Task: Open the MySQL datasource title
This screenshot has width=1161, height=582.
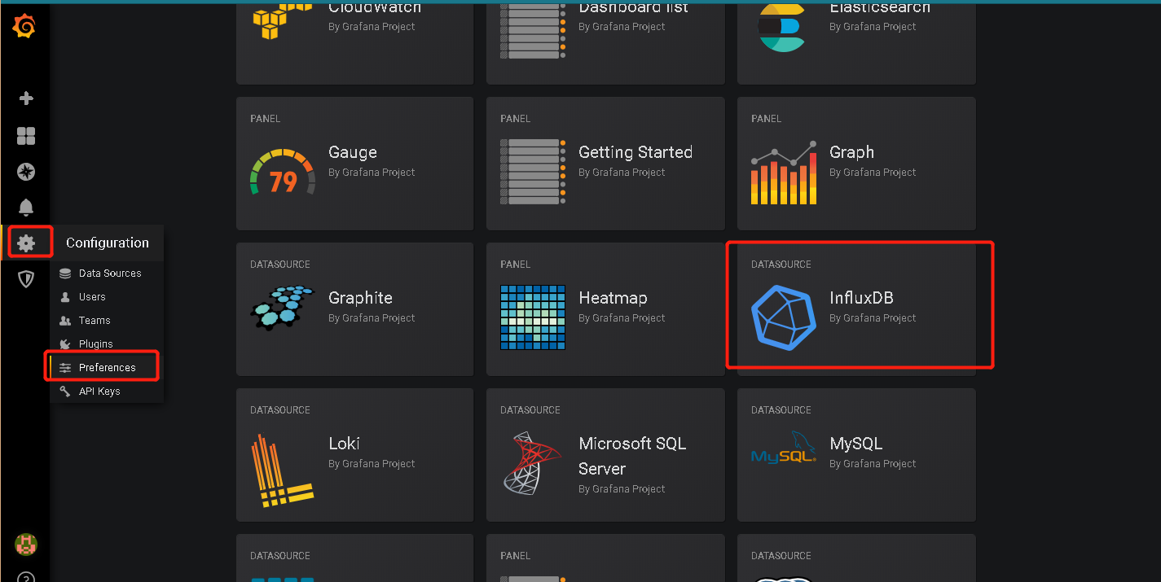Action: [855, 444]
